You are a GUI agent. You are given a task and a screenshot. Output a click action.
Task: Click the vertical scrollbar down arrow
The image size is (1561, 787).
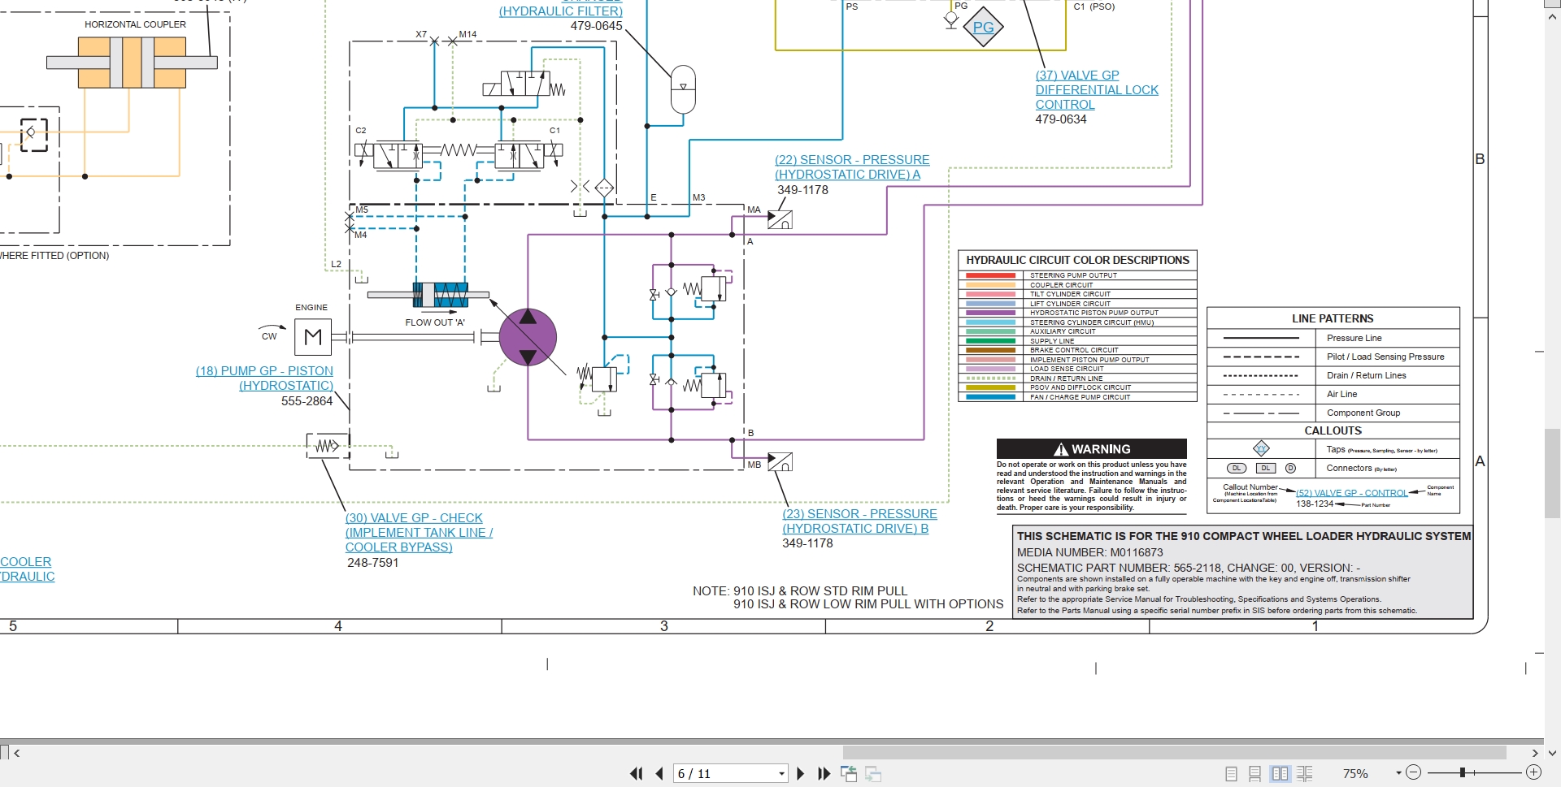click(x=1553, y=754)
